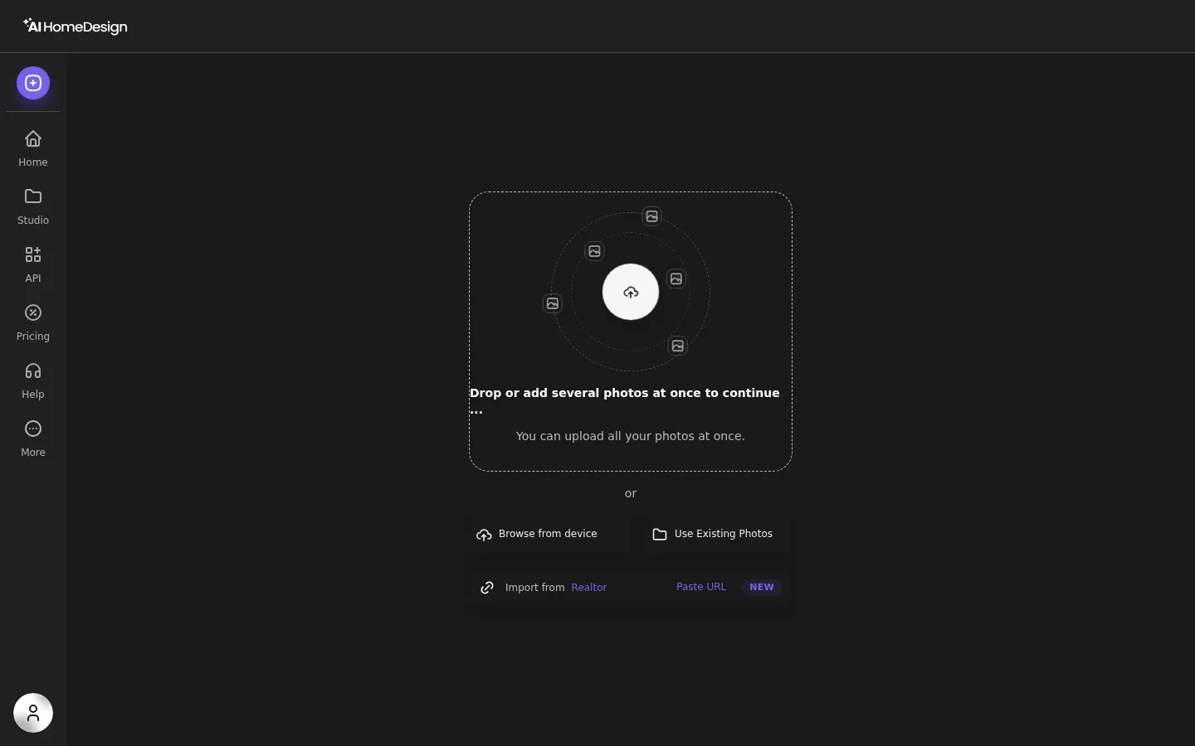This screenshot has height=746, width=1195.
Task: Click Use Existing Photos button
Action: coord(712,535)
